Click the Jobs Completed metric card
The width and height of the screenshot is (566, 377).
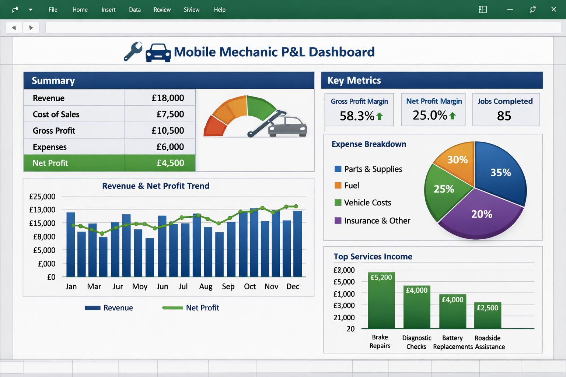pyautogui.click(x=506, y=110)
